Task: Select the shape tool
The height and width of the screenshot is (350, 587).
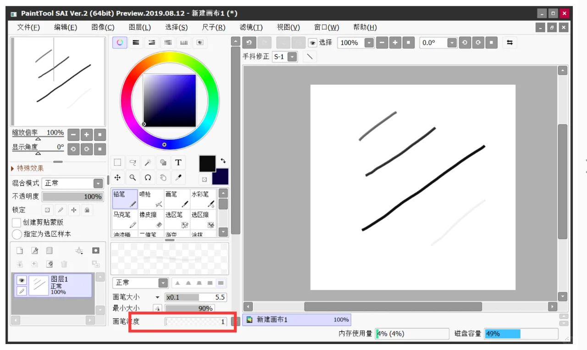Action: [x=163, y=162]
